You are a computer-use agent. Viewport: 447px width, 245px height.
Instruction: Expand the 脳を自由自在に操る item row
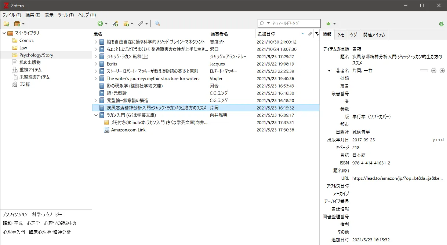(x=96, y=42)
